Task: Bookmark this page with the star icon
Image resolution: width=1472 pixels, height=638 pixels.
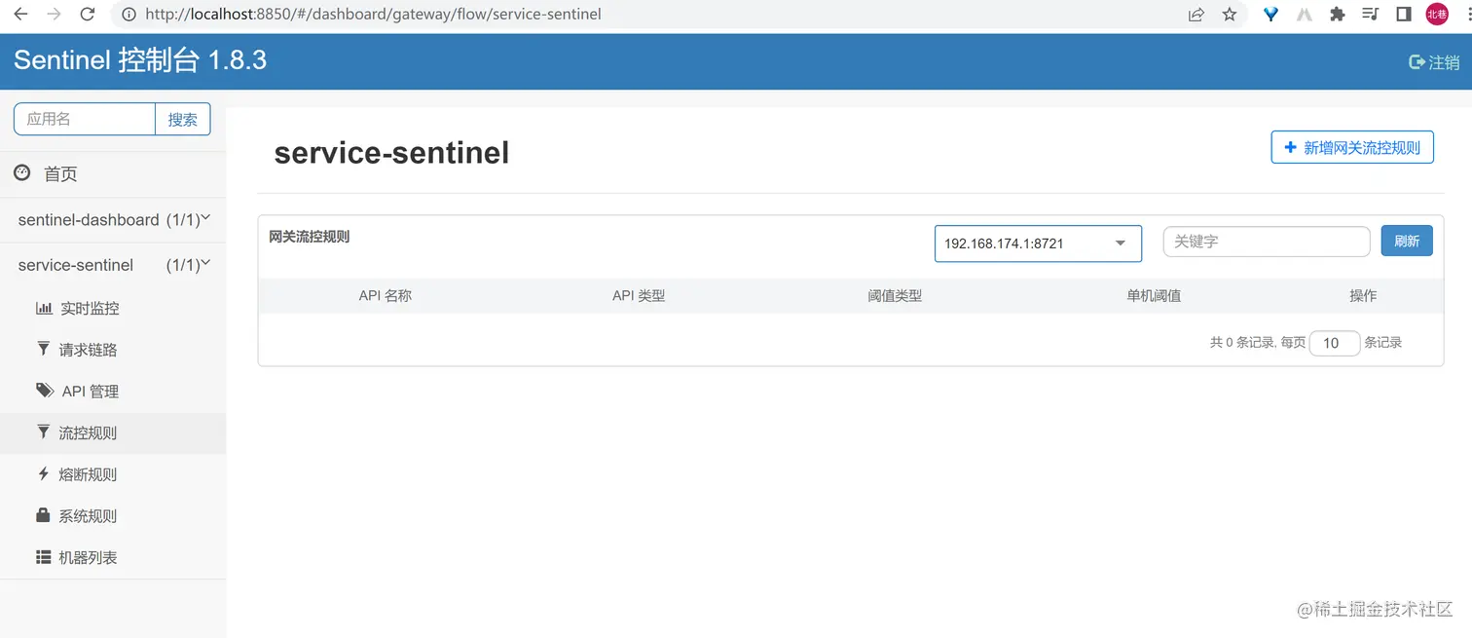Action: pyautogui.click(x=1230, y=15)
